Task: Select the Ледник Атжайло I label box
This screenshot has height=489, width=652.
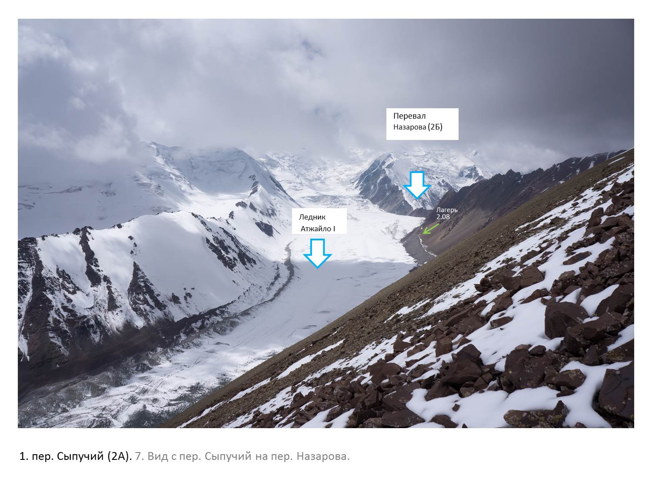Action: point(319,221)
